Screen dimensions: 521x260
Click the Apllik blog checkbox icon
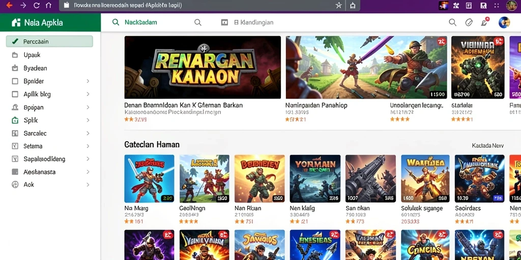(15, 94)
